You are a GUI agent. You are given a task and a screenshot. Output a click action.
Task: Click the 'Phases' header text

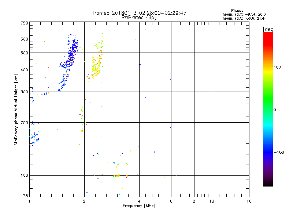click(237, 11)
